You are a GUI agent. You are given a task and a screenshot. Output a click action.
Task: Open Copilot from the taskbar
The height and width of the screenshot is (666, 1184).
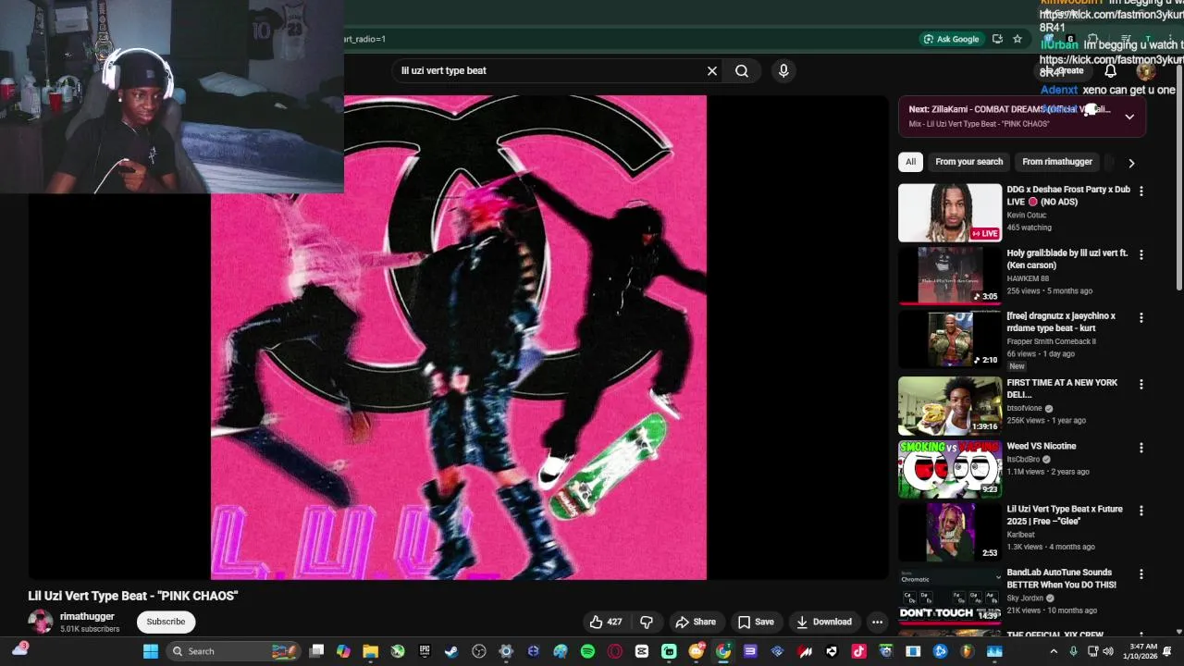[x=343, y=651]
